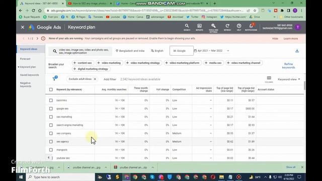322x181 pixels.
Task: Add 'digital marketing strategy' suggestion
Action: 91,69
